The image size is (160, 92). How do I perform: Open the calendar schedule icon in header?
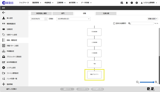(122, 3)
